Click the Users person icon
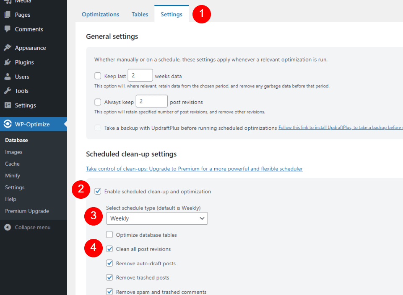 [x=8, y=77]
